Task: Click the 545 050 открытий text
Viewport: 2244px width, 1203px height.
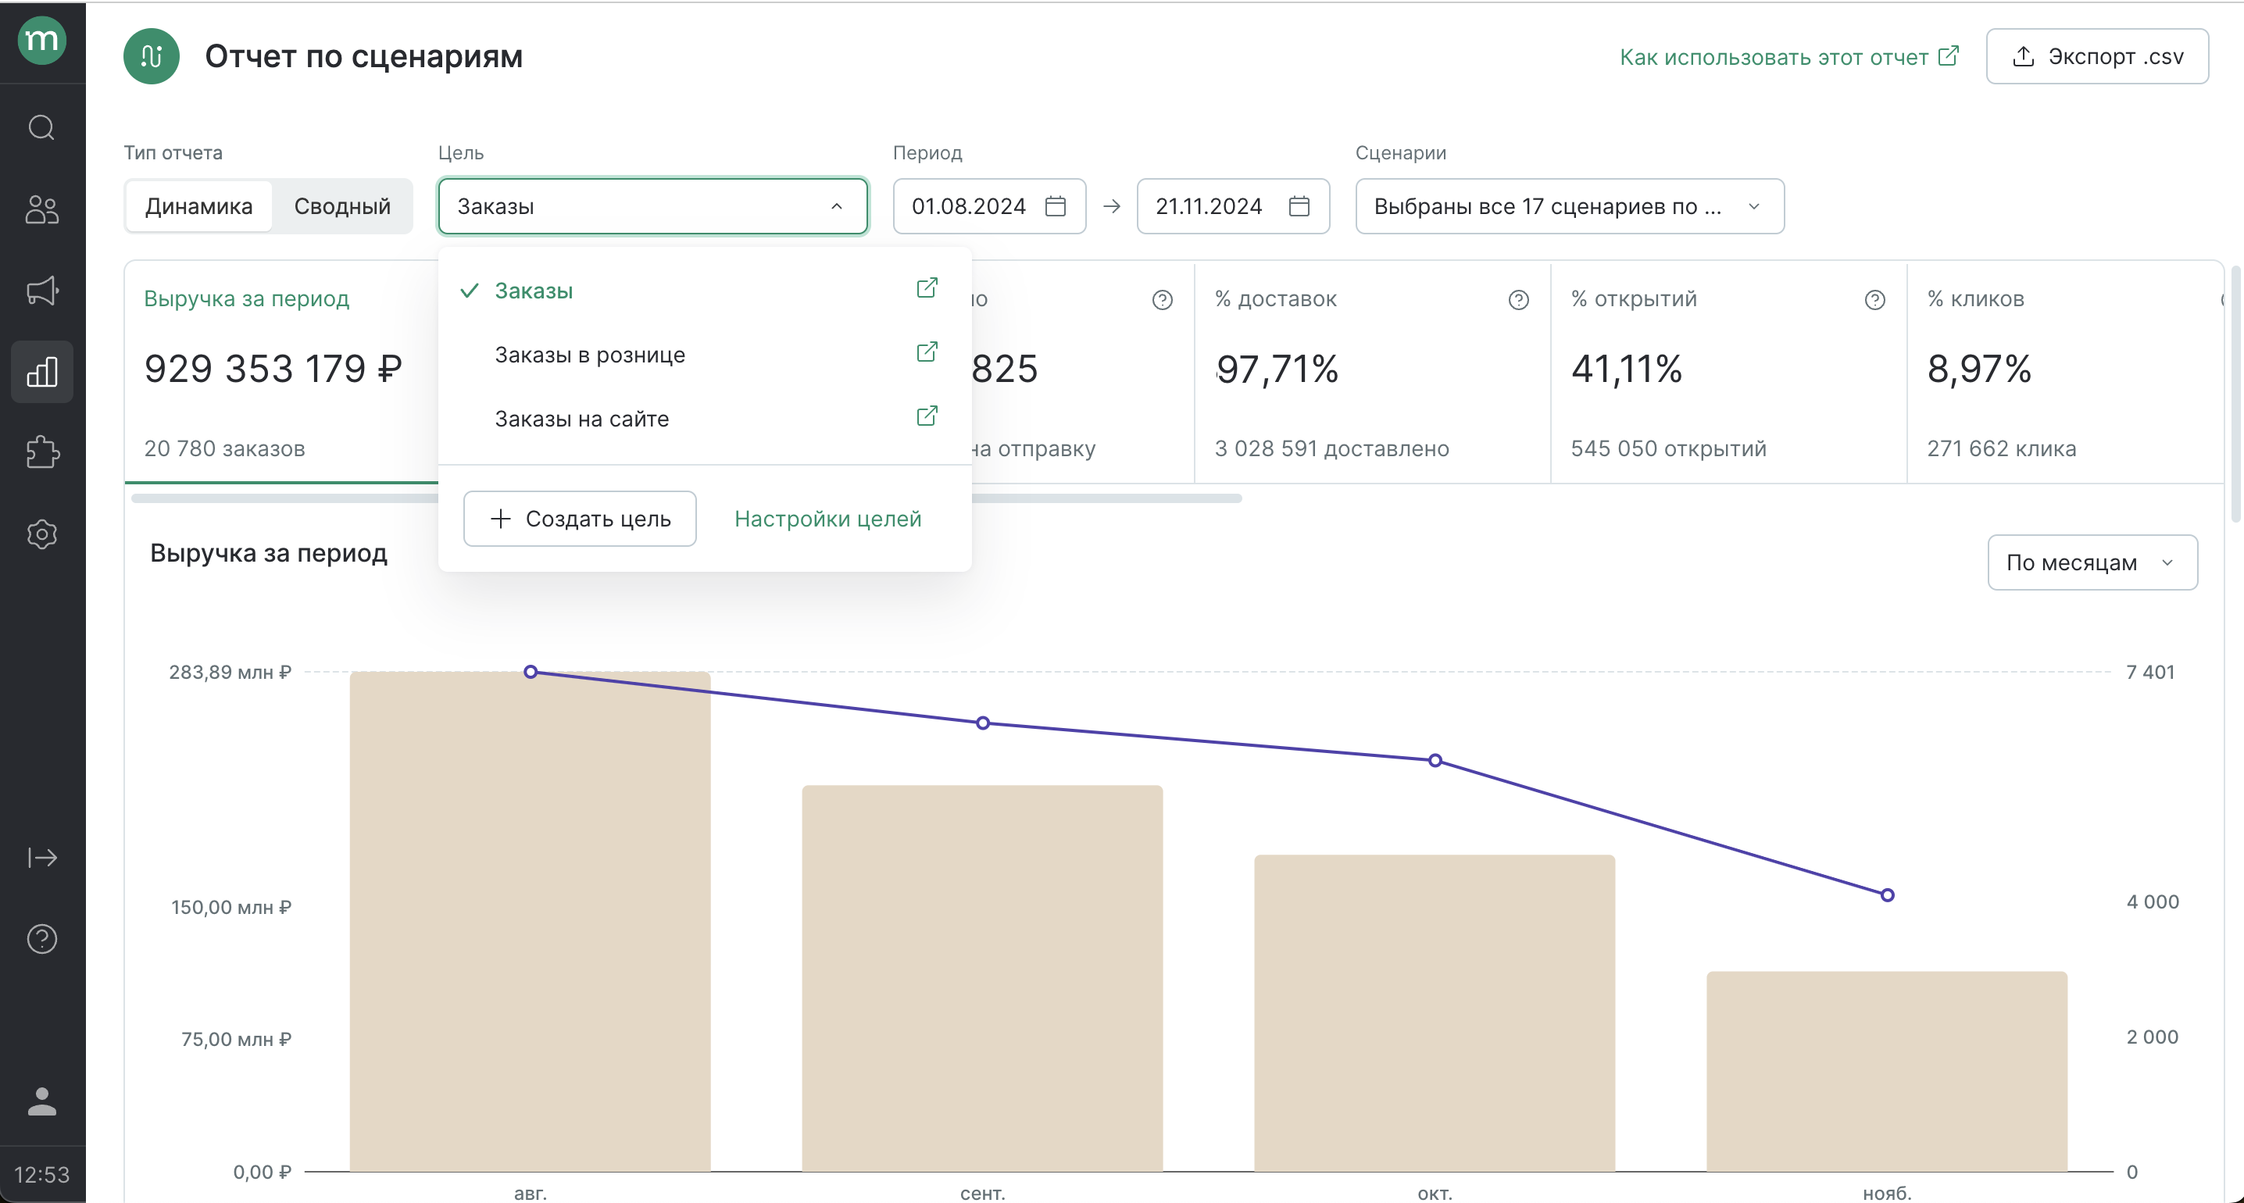Action: [1668, 448]
